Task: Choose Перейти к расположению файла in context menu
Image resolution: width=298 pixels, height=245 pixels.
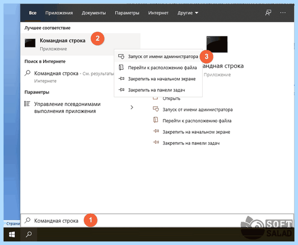Action: coord(158,68)
